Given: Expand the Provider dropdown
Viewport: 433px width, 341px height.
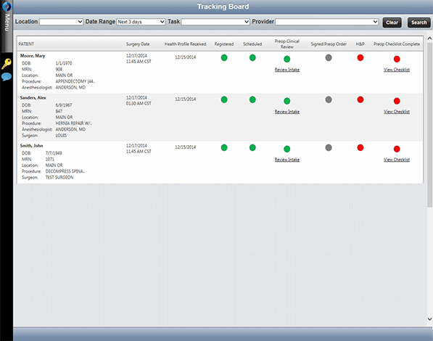Looking at the screenshot, I should pos(327,22).
